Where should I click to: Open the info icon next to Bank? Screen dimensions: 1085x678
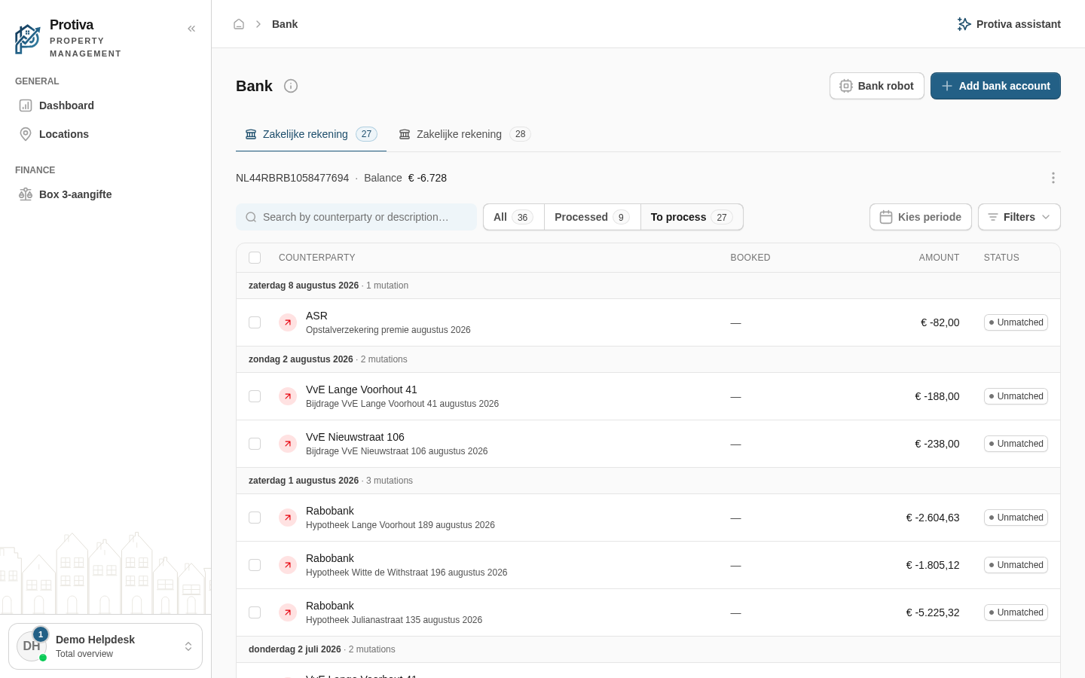tap(291, 86)
